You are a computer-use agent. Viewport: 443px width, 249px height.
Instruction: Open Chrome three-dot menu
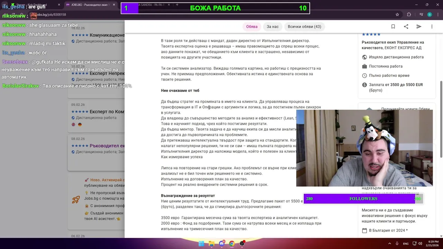coord(437,15)
